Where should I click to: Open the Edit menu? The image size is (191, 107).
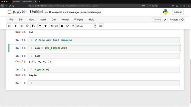coord(21,20)
